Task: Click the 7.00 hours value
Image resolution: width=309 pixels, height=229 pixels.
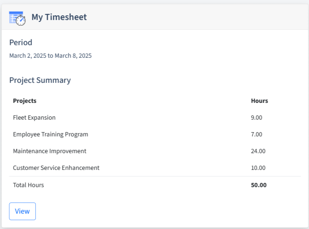Action: tap(256, 134)
